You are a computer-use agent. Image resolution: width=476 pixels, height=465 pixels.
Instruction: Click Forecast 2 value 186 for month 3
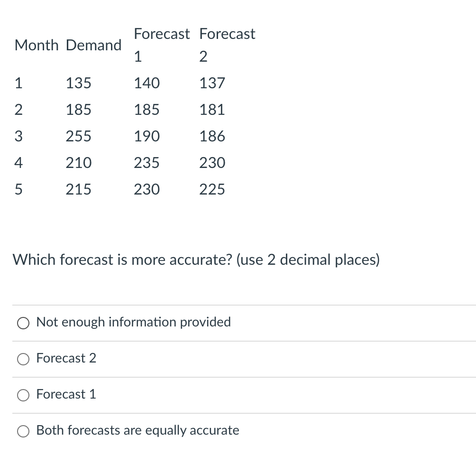pos(212,136)
